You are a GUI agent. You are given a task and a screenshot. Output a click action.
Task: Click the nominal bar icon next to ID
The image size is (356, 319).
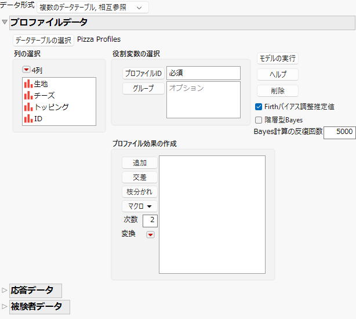[x=28, y=118]
